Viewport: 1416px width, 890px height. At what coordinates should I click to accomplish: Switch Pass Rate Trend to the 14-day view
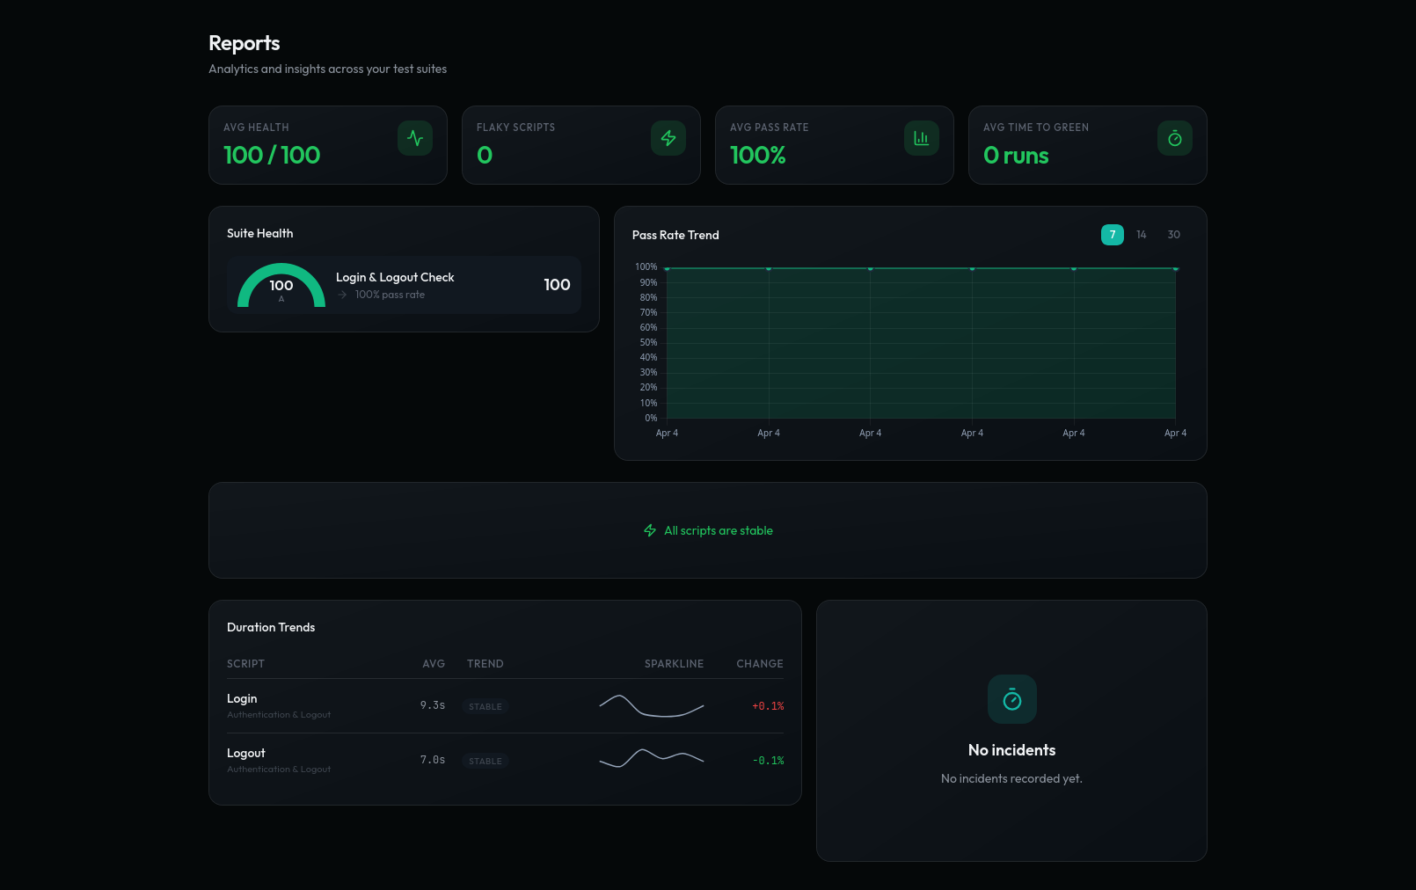pyautogui.click(x=1142, y=235)
